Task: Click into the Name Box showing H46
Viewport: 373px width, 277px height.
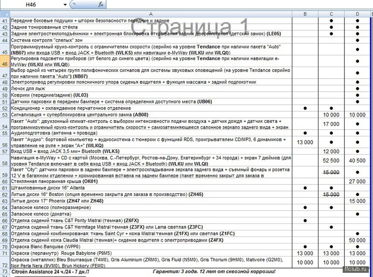Action: click(x=31, y=5)
